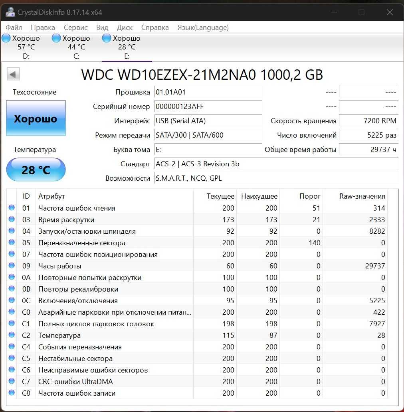
Task: Click raw value 7927 in head parking row
Action: point(377,324)
